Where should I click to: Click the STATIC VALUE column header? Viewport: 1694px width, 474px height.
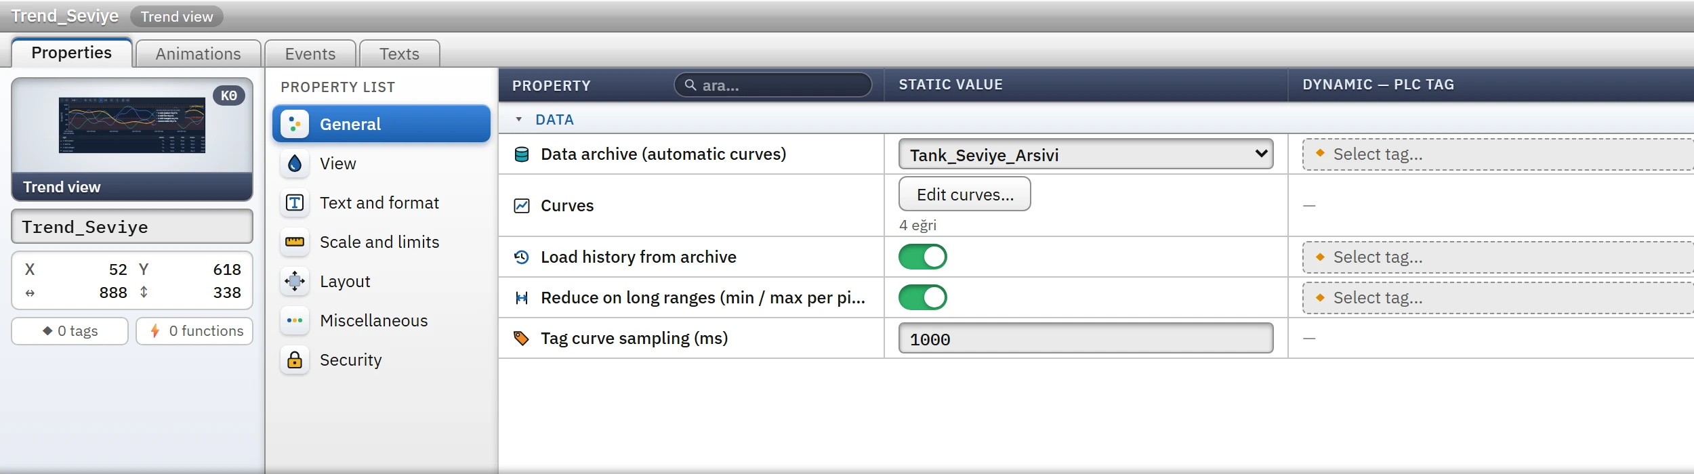[x=951, y=85]
